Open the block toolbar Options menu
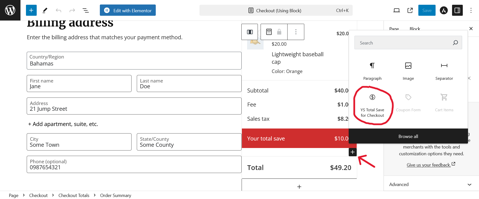 [x=296, y=32]
